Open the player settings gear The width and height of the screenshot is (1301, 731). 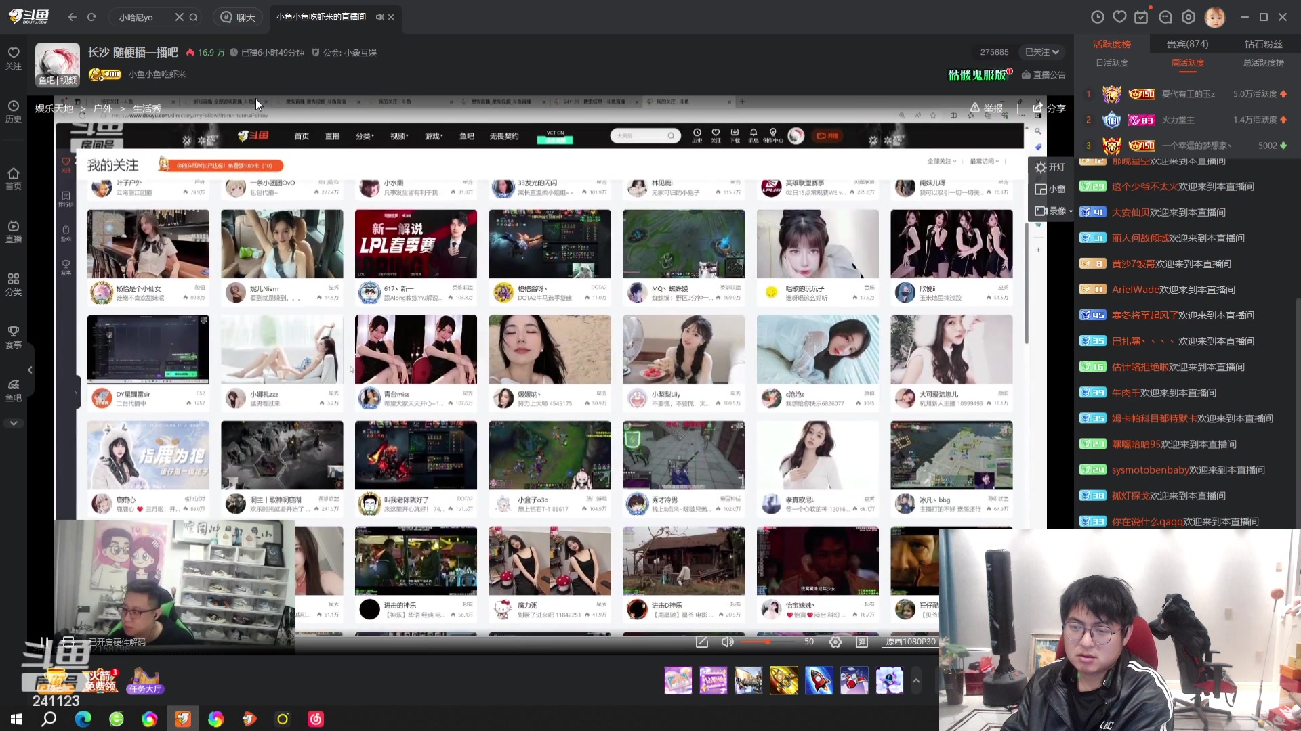click(835, 642)
